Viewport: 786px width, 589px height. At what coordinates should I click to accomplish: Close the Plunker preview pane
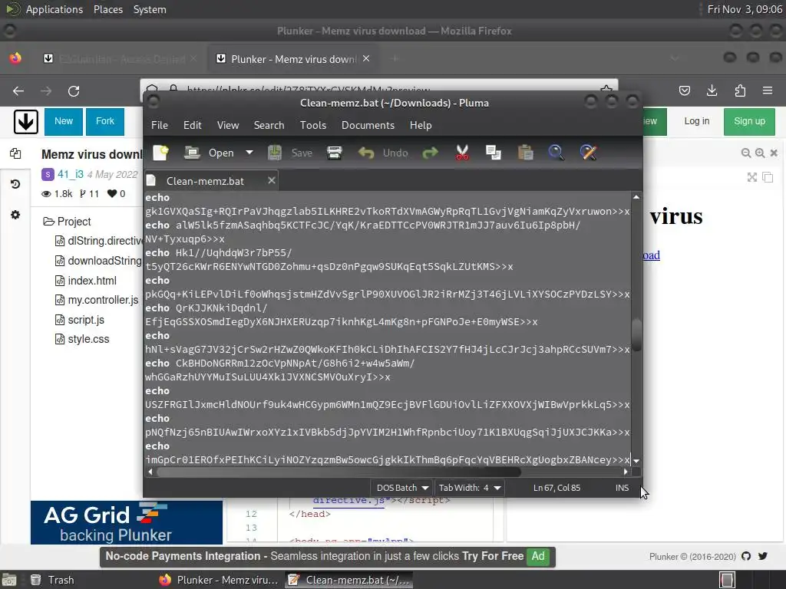click(774, 153)
